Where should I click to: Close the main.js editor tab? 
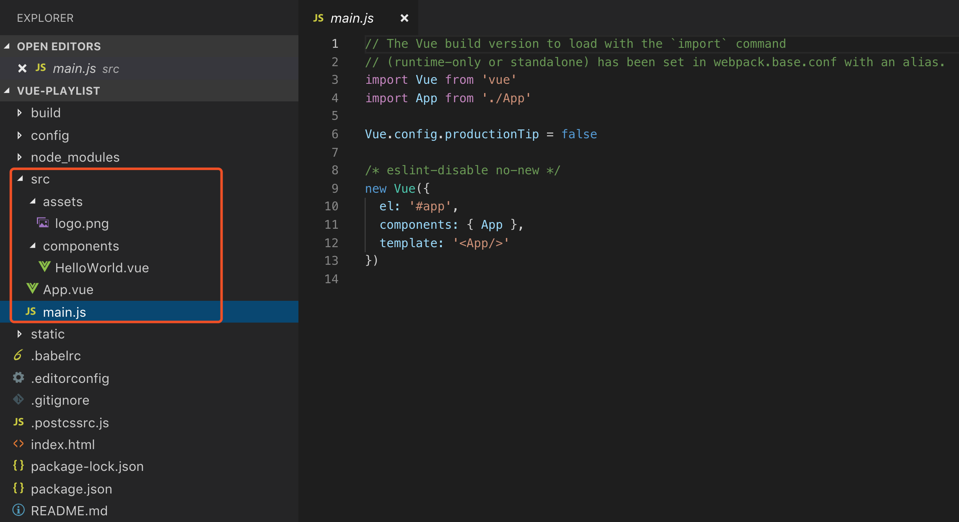404,18
